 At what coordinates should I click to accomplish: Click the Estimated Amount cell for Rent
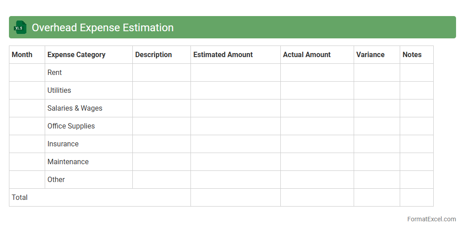[x=235, y=72]
